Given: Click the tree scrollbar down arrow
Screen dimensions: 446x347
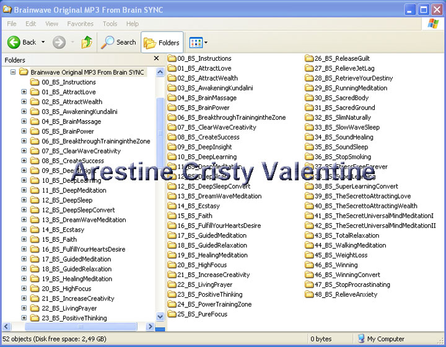Looking at the screenshot, I should 160,316.
